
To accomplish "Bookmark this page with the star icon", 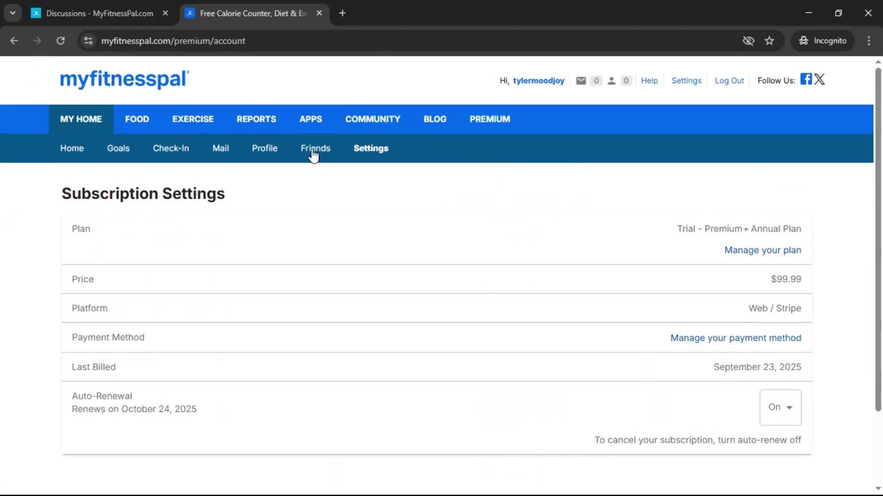I will point(769,41).
